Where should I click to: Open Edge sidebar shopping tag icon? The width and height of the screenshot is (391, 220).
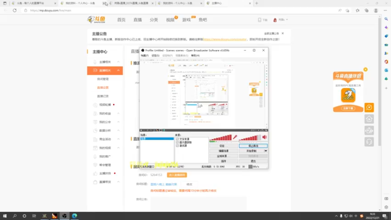[x=386, y=36]
